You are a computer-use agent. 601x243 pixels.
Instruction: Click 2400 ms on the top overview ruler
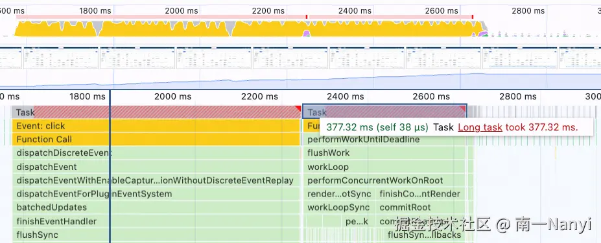pyautogui.click(x=355, y=11)
